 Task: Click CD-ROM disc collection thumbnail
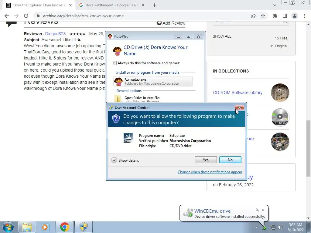click(x=280, y=117)
